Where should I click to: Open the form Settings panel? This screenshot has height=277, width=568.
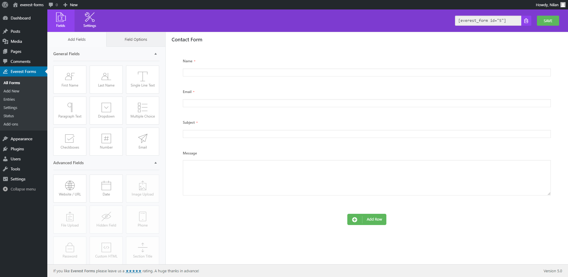point(90,20)
